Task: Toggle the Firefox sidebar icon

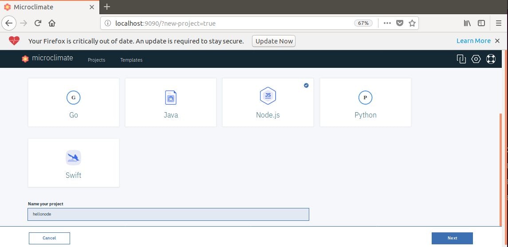Action: click(x=481, y=24)
